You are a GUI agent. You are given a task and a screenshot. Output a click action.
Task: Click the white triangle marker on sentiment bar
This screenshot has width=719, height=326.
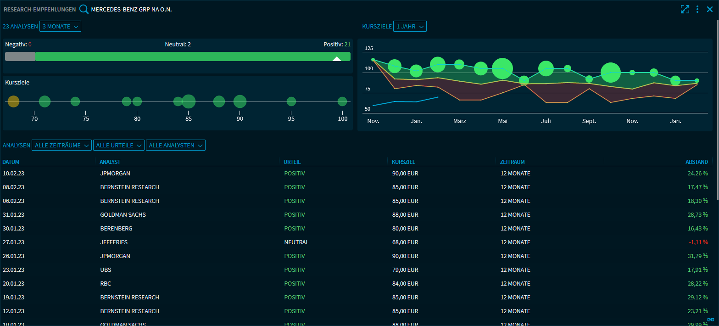tap(337, 58)
